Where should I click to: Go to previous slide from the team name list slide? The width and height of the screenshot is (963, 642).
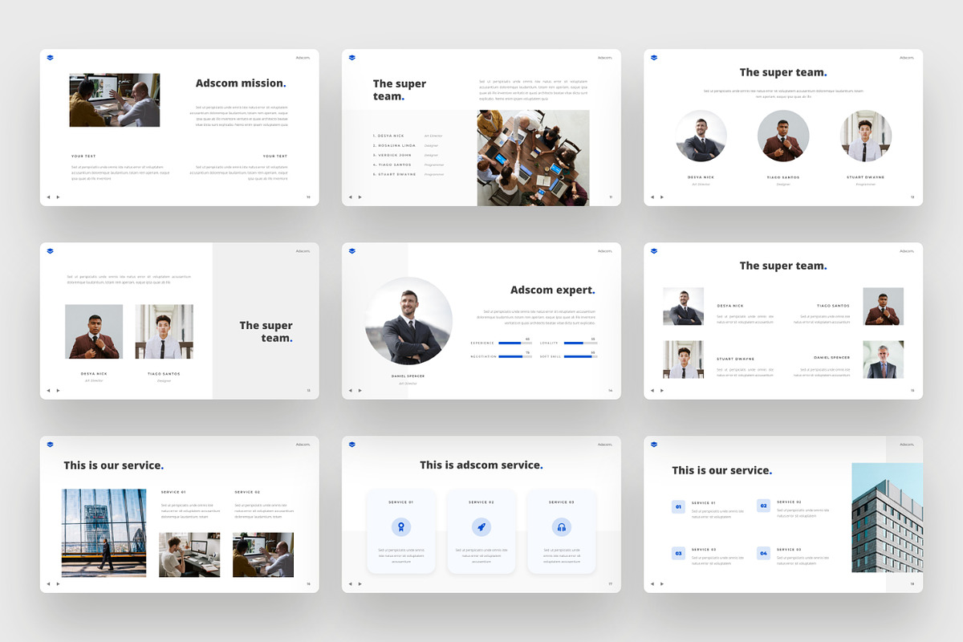350,197
